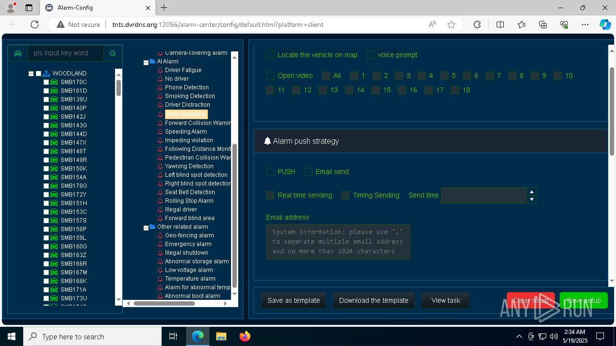Select Seat Belt Detection alarm
Viewport: 616px width, 346px height.
pos(190,192)
